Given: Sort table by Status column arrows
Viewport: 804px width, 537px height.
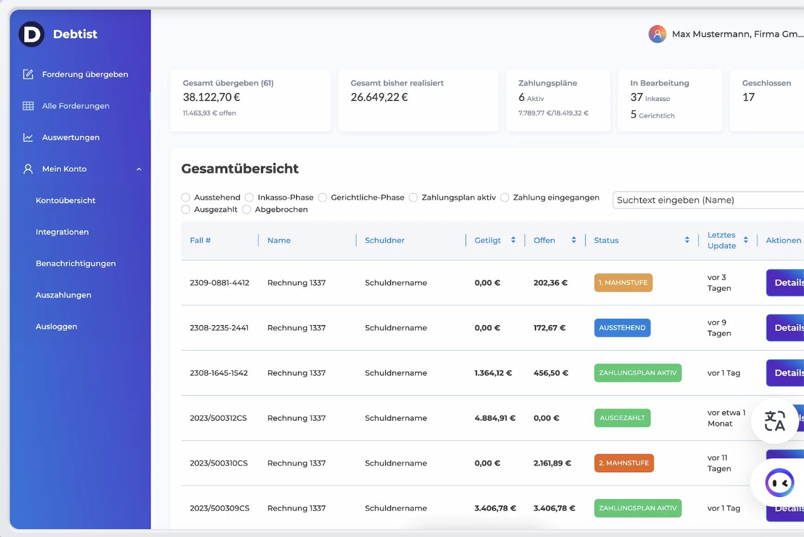Looking at the screenshot, I should (x=687, y=240).
